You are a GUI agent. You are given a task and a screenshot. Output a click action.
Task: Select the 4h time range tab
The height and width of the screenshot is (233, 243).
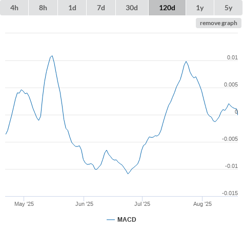pyautogui.click(x=14, y=8)
